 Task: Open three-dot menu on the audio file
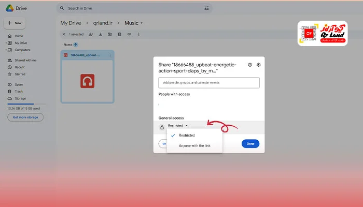tap(110, 55)
